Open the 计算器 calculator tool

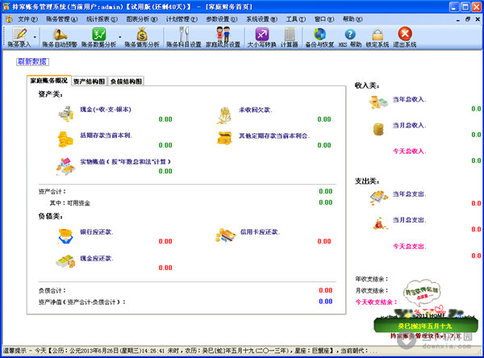[290, 35]
